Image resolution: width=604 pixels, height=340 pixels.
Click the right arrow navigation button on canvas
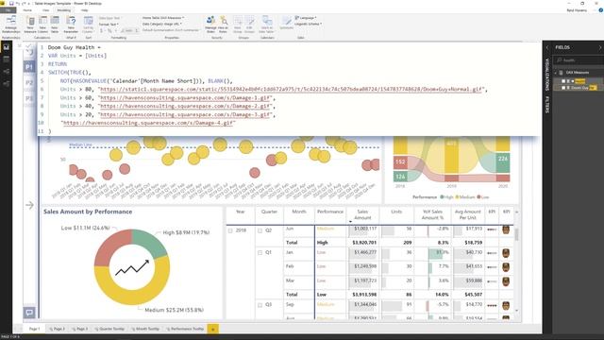point(29,205)
